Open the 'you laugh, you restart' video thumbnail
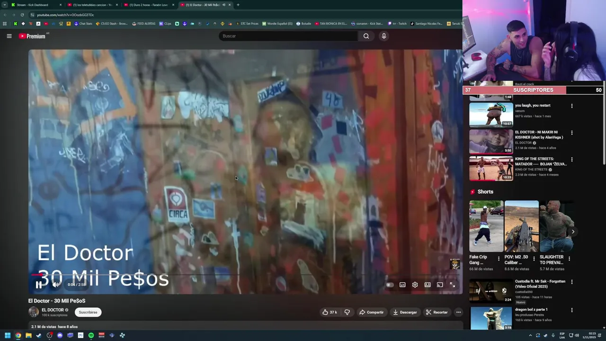The height and width of the screenshot is (341, 606). pyautogui.click(x=491, y=115)
